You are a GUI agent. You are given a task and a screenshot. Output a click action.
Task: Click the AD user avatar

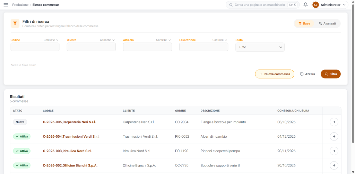point(315,5)
